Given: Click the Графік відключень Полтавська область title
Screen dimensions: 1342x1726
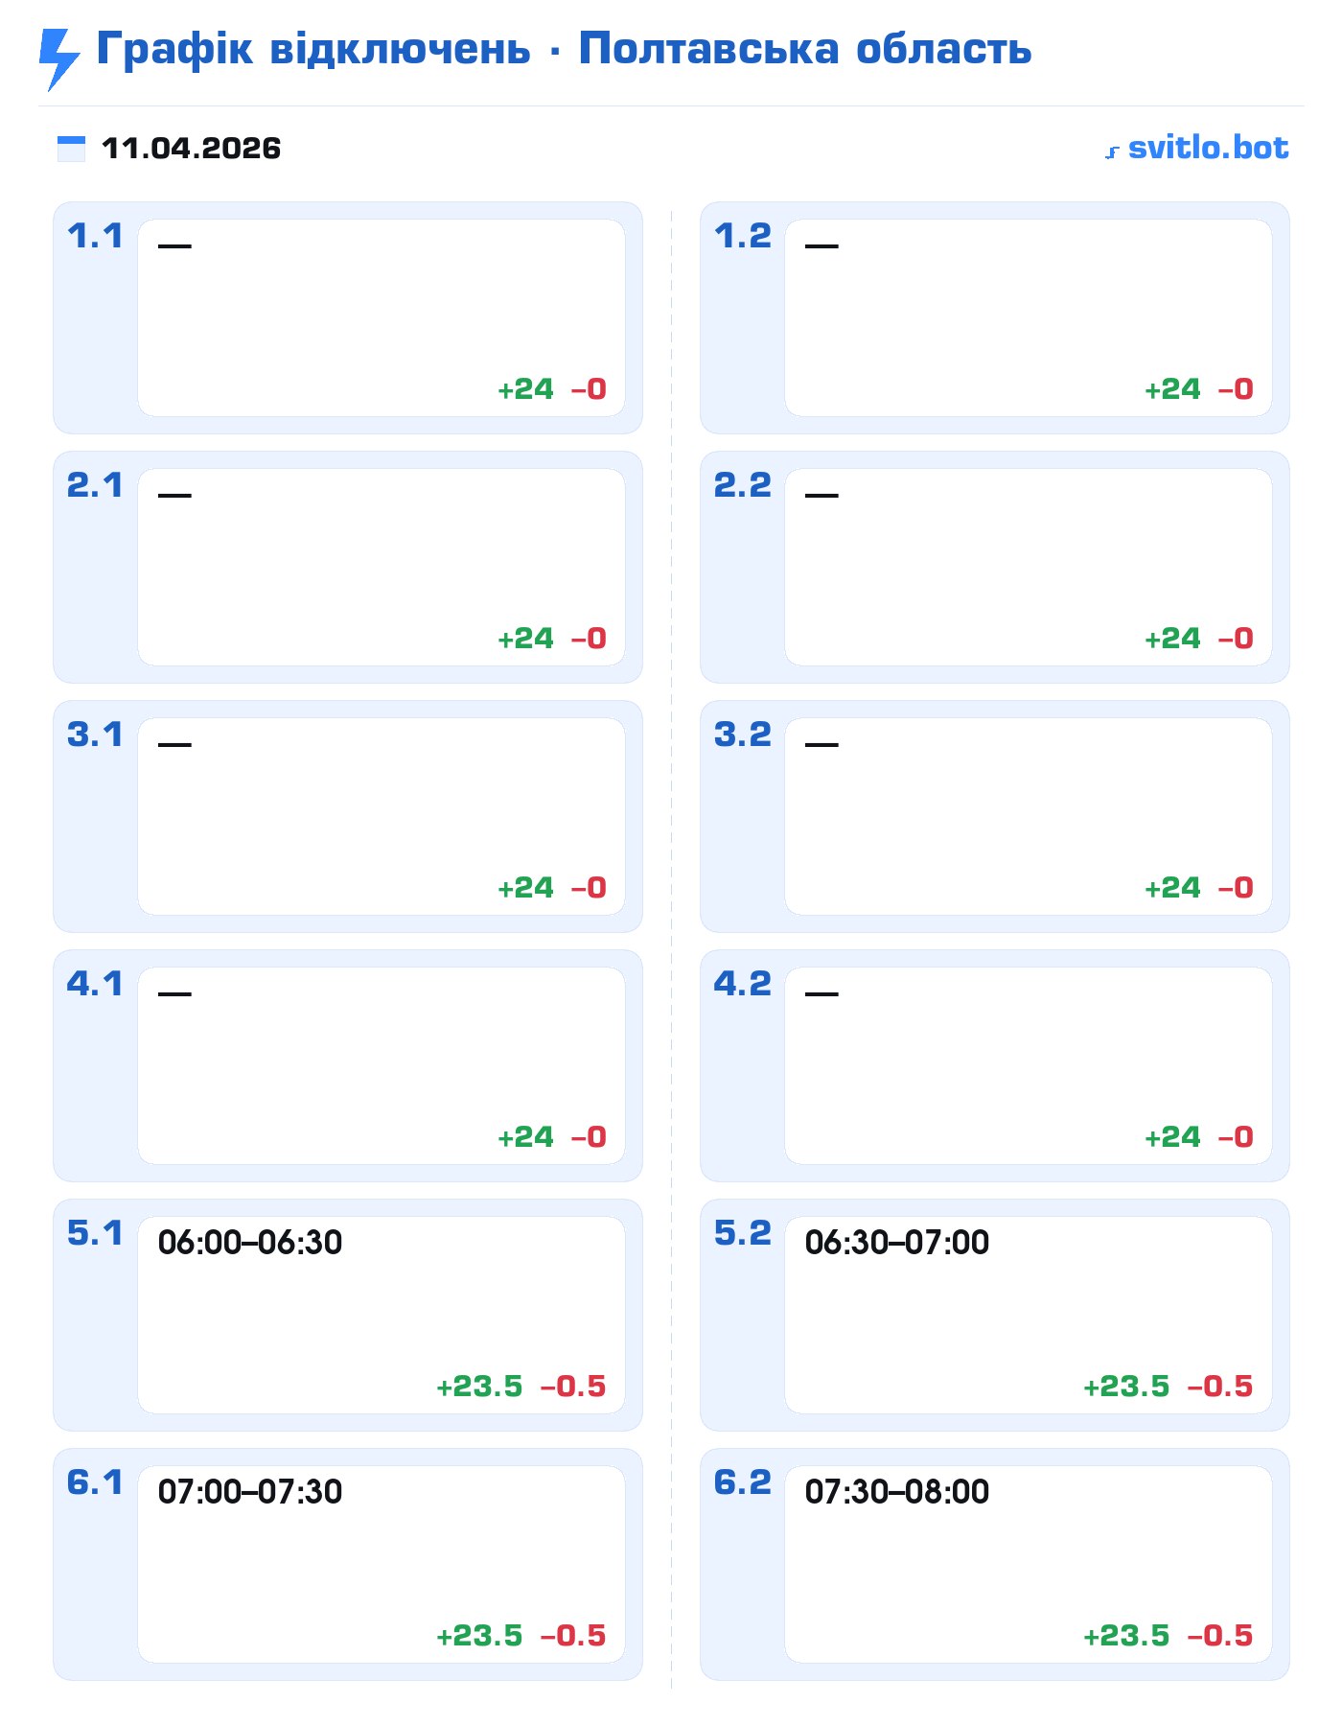Looking at the screenshot, I should coord(564,49).
